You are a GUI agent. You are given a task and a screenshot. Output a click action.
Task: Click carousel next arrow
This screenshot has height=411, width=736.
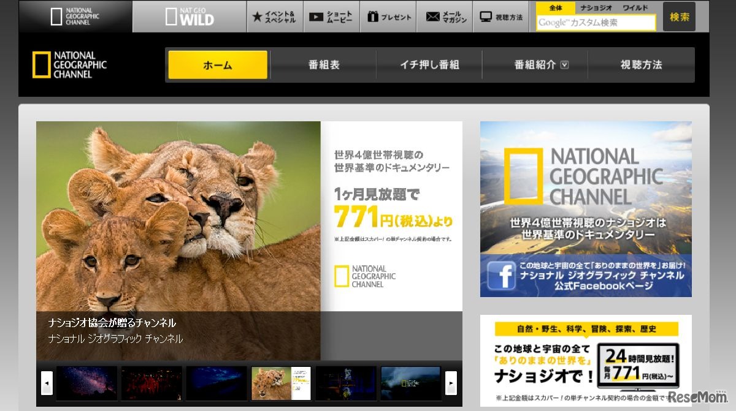(451, 383)
